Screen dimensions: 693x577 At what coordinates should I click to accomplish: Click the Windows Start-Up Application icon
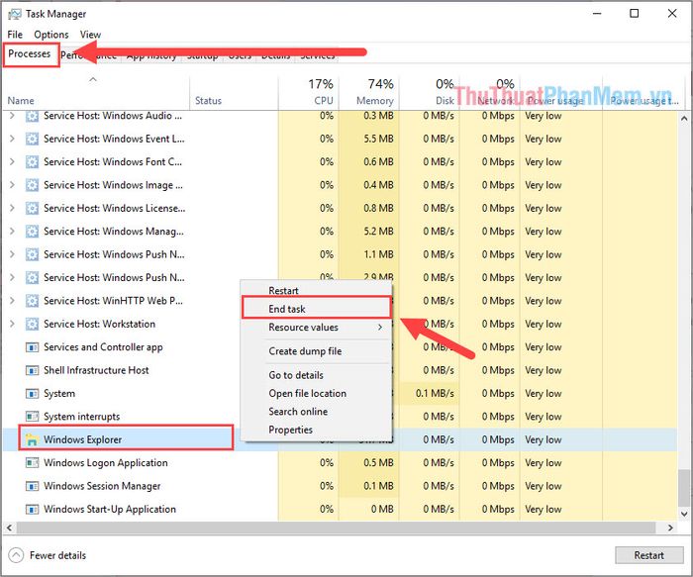32,510
